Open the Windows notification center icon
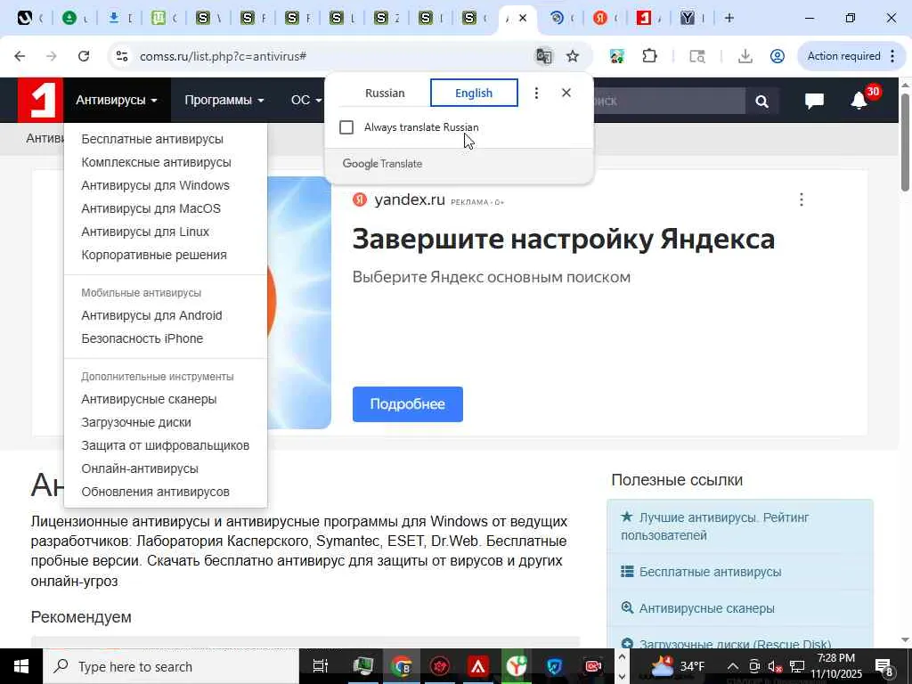Image resolution: width=912 pixels, height=684 pixels. (884, 666)
